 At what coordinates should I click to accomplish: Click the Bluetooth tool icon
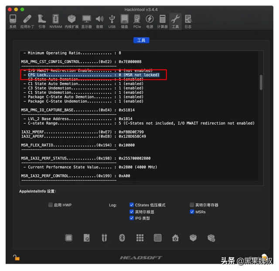122,238
